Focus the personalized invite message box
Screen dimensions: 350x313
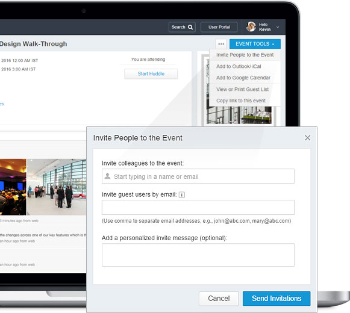198,255
